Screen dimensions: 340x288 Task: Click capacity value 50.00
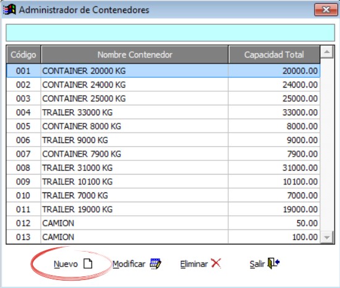click(307, 223)
